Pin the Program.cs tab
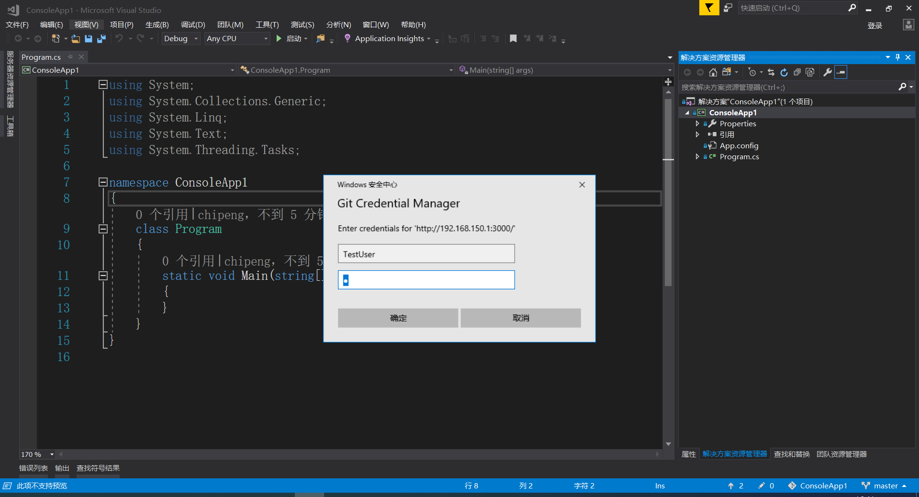This screenshot has width=919, height=497. pos(70,57)
